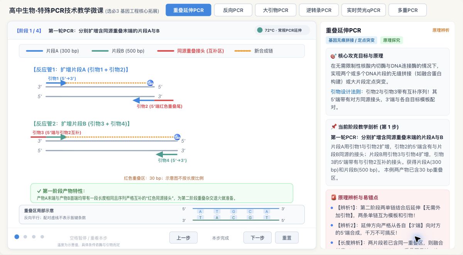
Task: Click the blue 引物1 arrow
Action: [x=57, y=83]
